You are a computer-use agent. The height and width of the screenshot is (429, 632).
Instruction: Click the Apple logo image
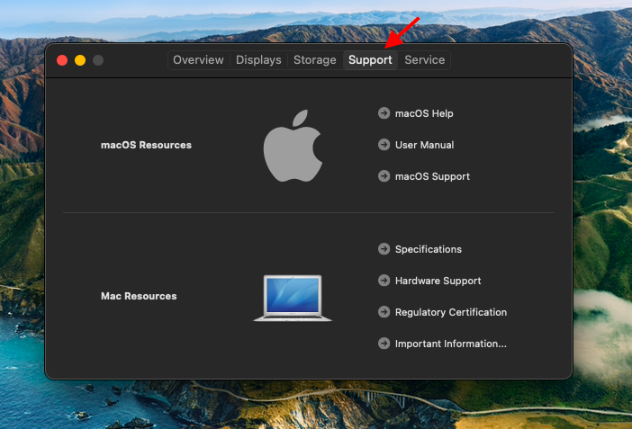point(293,146)
